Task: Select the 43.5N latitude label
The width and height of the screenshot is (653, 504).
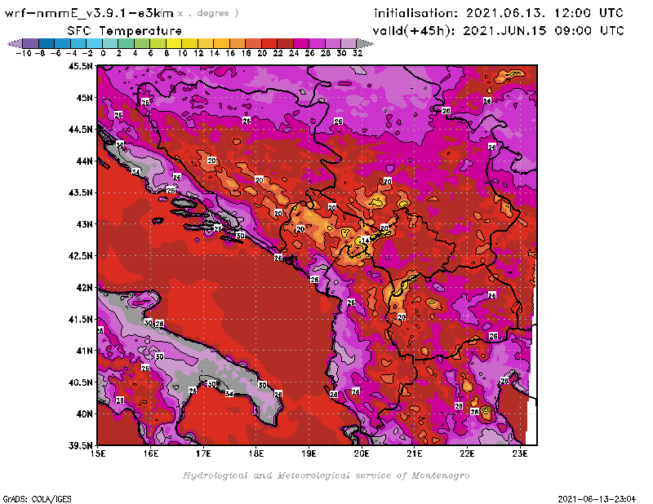Action: click(x=80, y=192)
